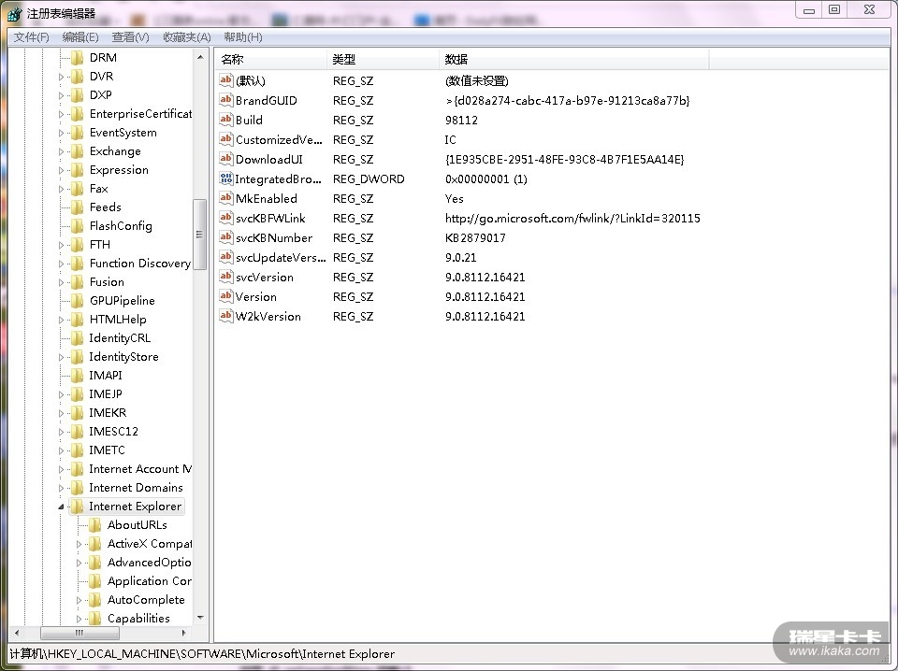898x671 pixels.
Task: Click the tree vertical scrollbar thumb
Action: tap(200, 234)
